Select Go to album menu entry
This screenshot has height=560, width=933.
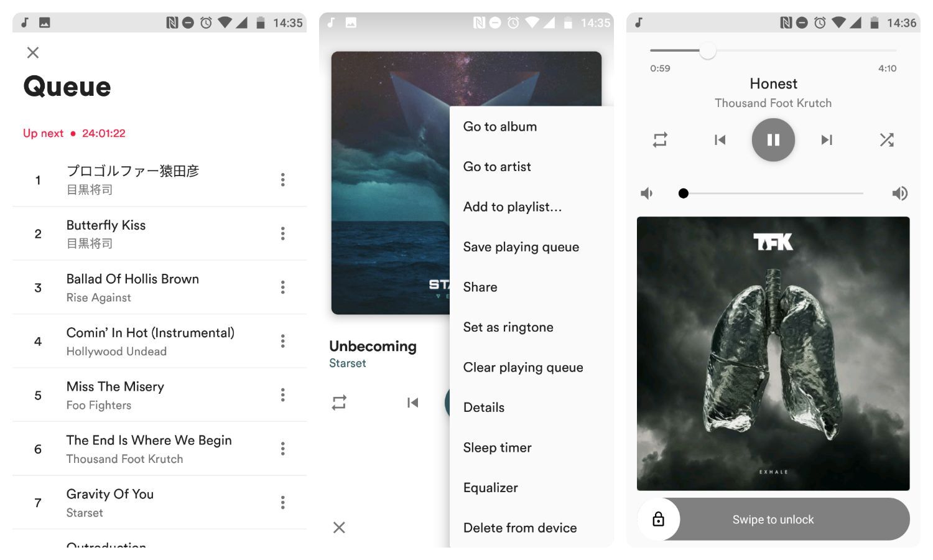click(x=499, y=126)
